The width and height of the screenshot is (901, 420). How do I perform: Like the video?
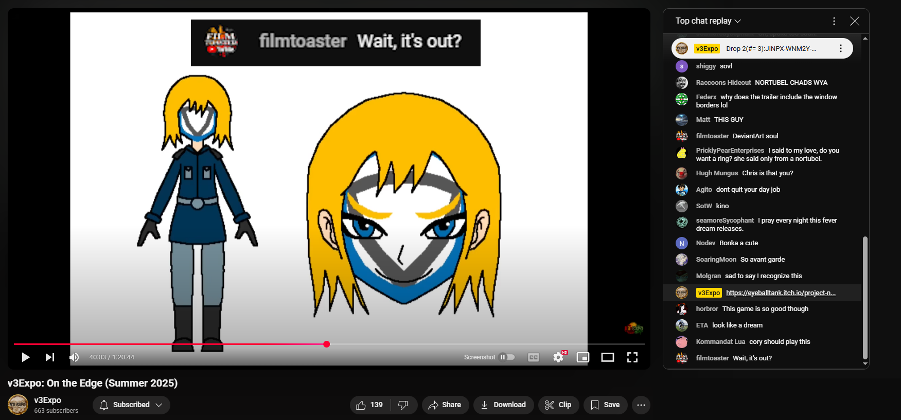(x=370, y=405)
